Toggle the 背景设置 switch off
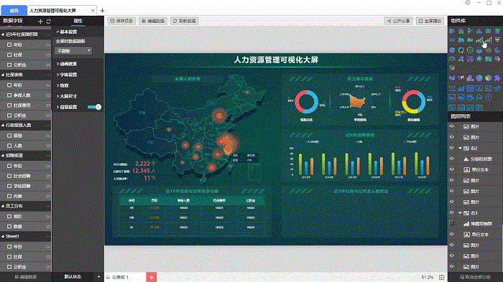Image resolution: width=503 pixels, height=282 pixels. tap(94, 107)
